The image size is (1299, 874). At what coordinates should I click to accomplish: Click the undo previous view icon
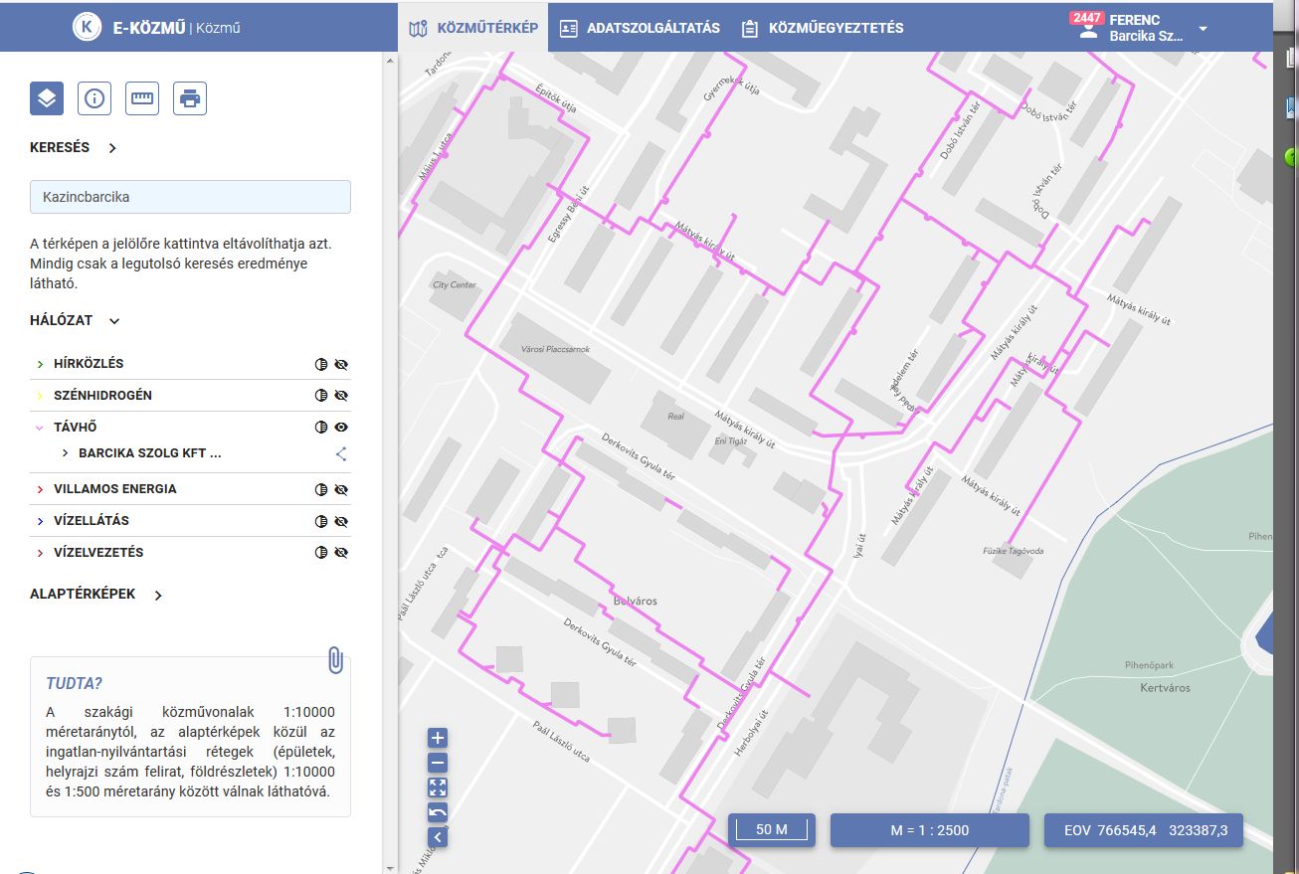(438, 812)
